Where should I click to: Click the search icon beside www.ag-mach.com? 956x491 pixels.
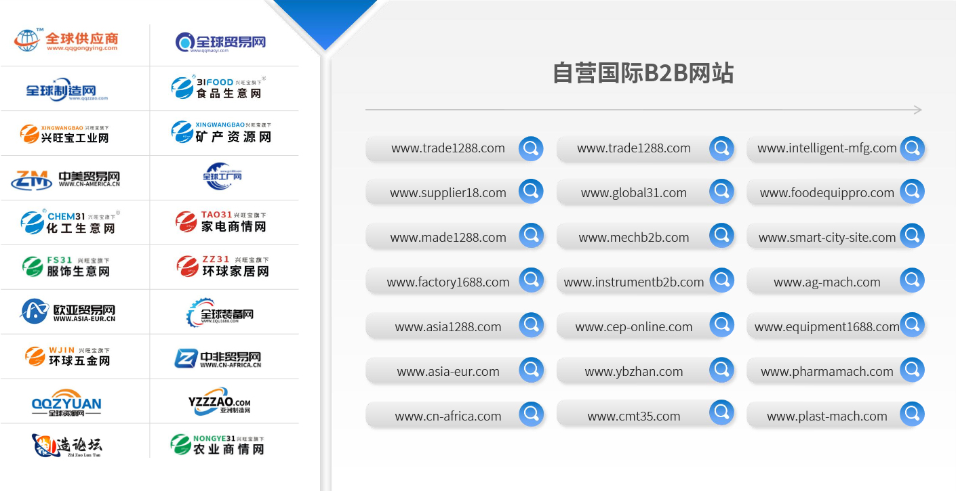913,281
